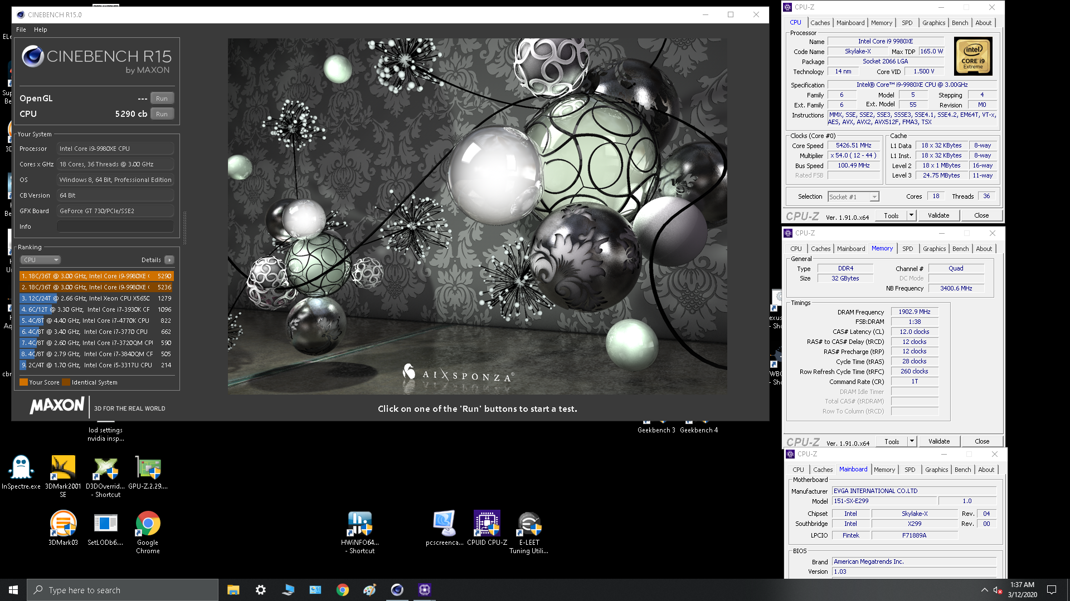Click taskbar search box

pyautogui.click(x=123, y=590)
